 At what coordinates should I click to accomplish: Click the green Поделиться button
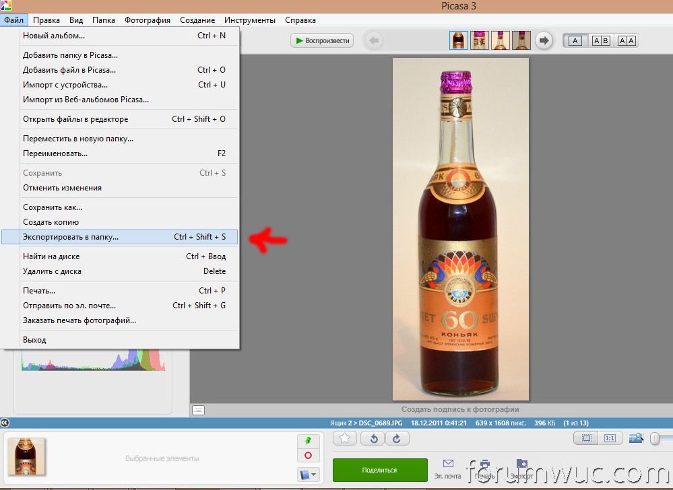(380, 470)
